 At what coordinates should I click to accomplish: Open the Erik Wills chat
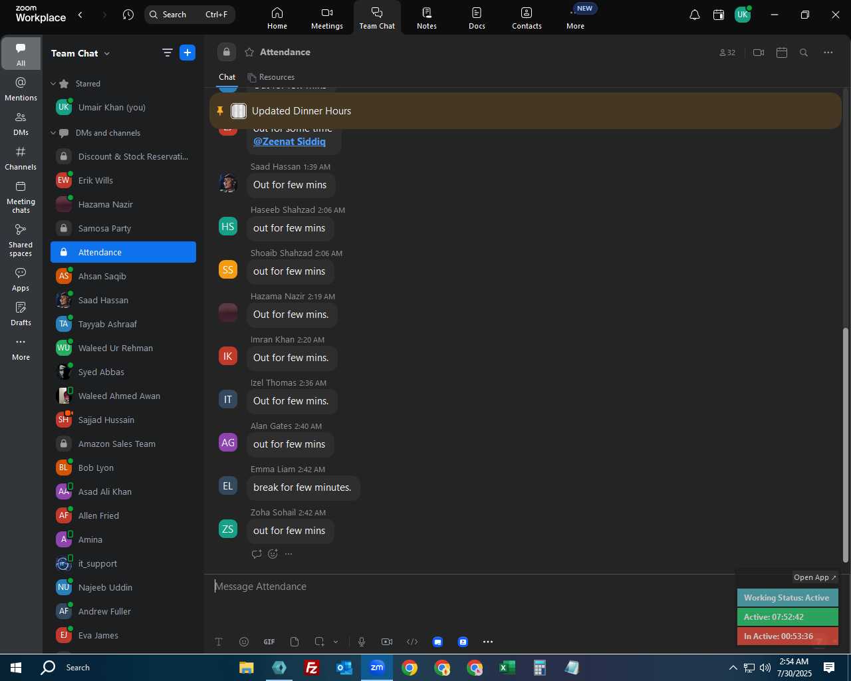coord(123,180)
